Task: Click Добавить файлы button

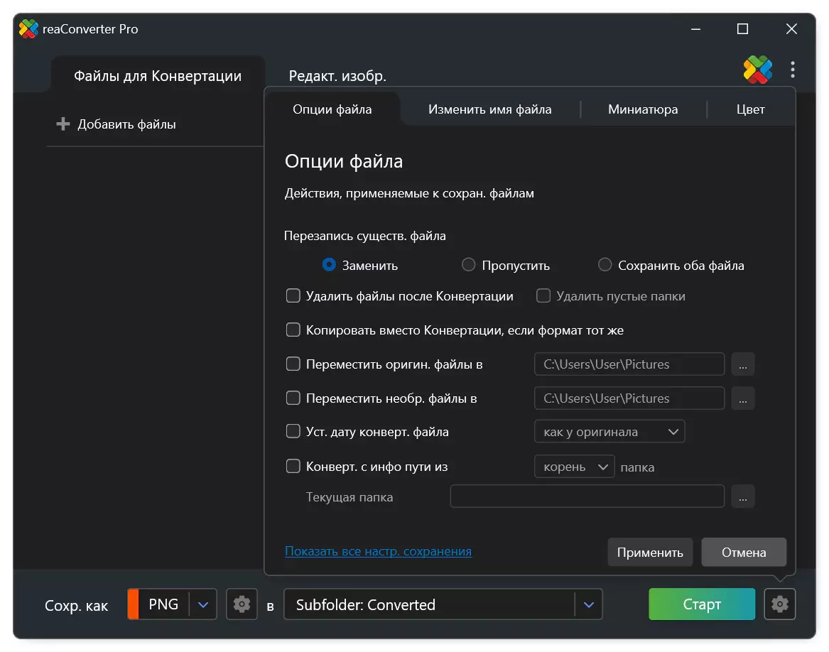Action: (117, 124)
